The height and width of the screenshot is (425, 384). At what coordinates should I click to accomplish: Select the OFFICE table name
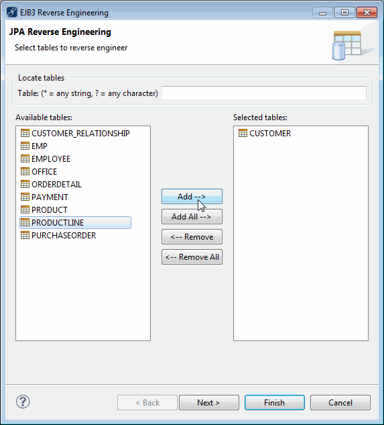click(x=44, y=172)
